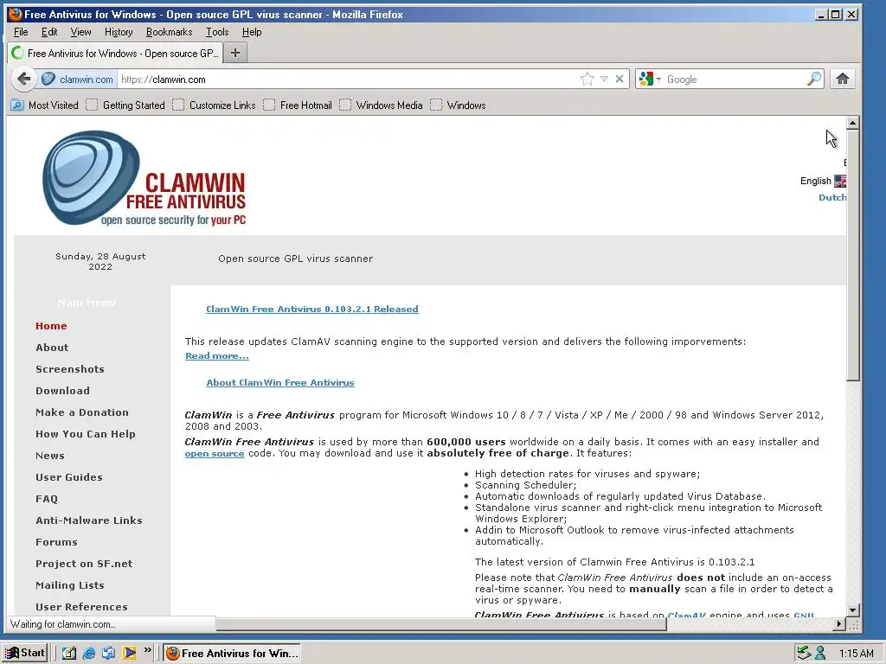
Task: Open the Download sidebar page
Action: [x=62, y=391]
